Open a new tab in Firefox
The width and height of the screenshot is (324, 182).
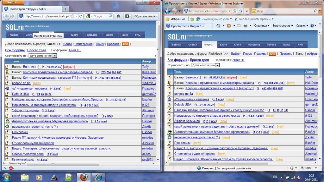click(x=65, y=9)
